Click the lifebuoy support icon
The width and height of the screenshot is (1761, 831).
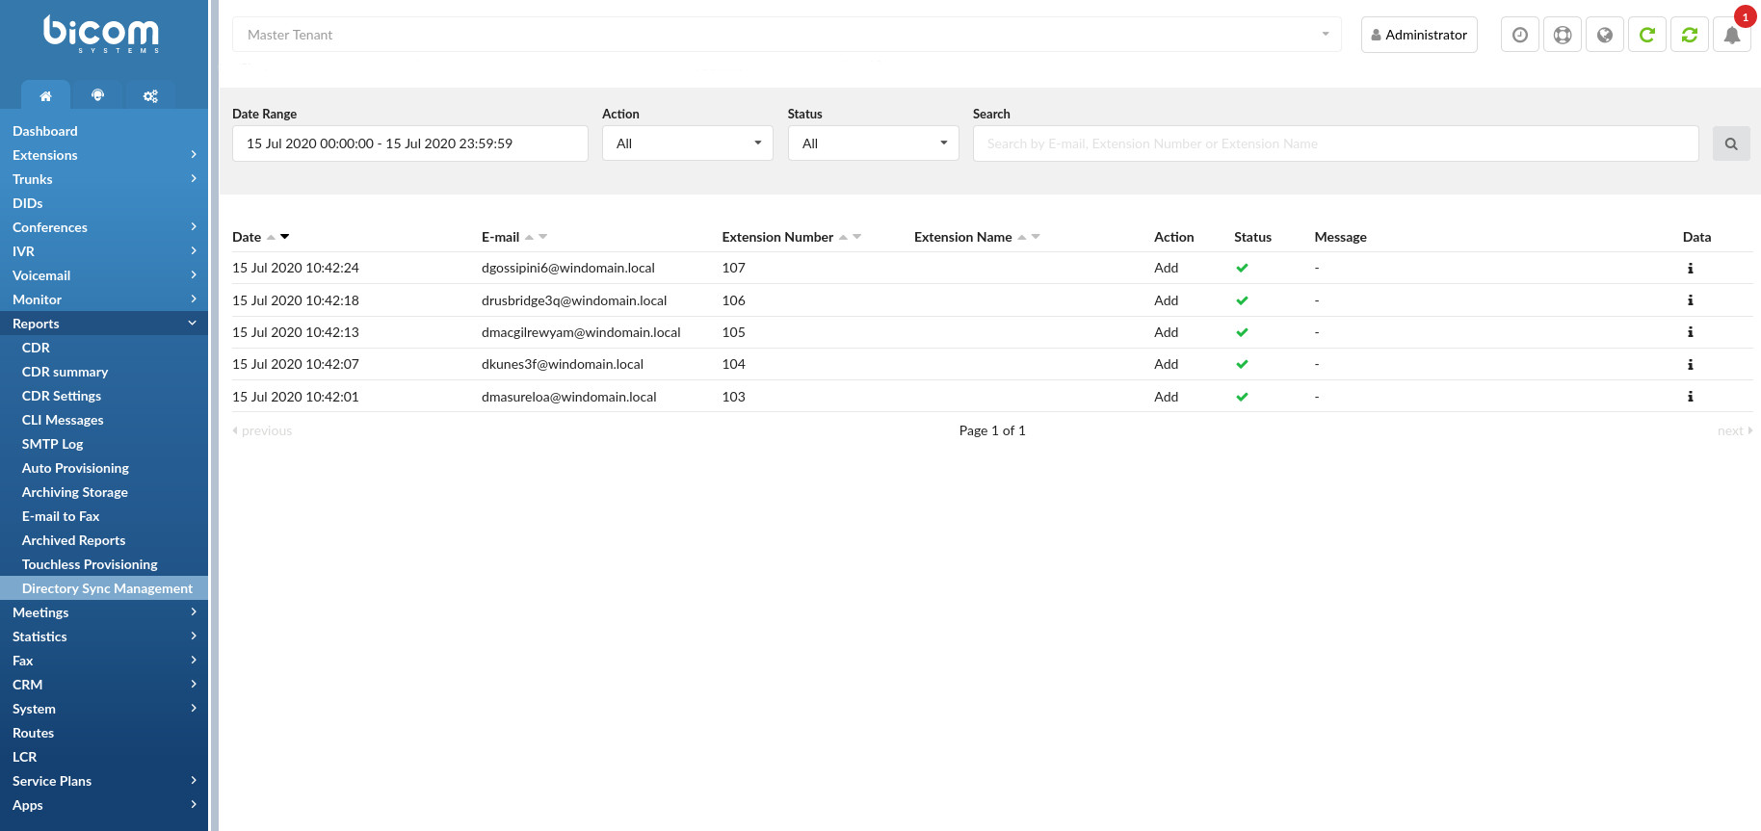point(1563,35)
